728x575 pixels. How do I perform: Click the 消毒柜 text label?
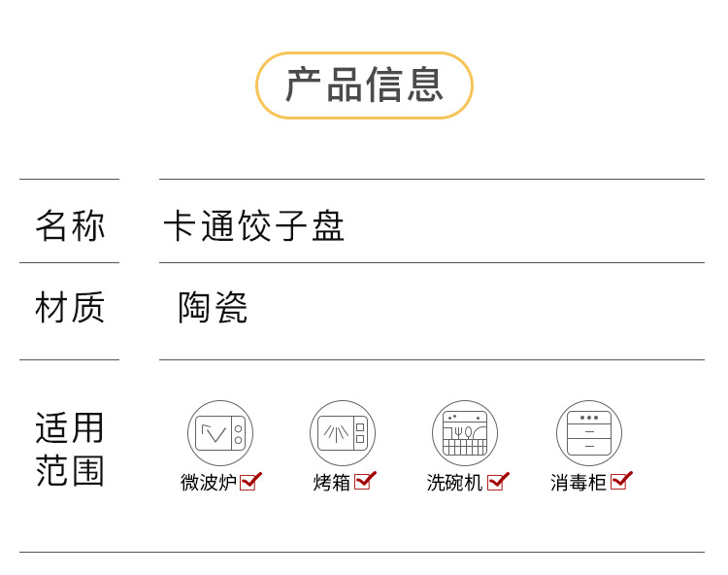click(579, 483)
